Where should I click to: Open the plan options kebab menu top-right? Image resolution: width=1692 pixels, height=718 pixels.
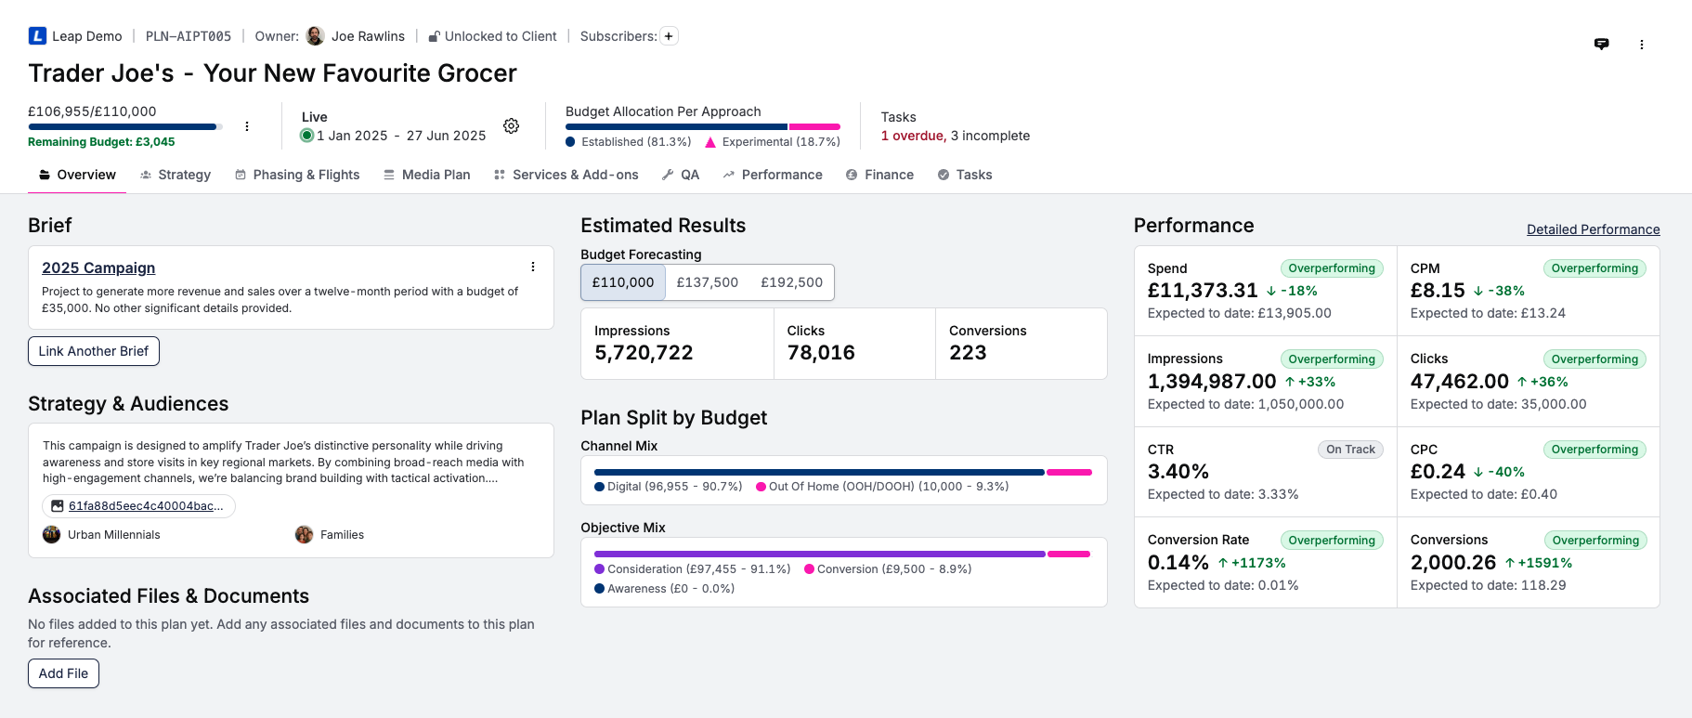1641,45
